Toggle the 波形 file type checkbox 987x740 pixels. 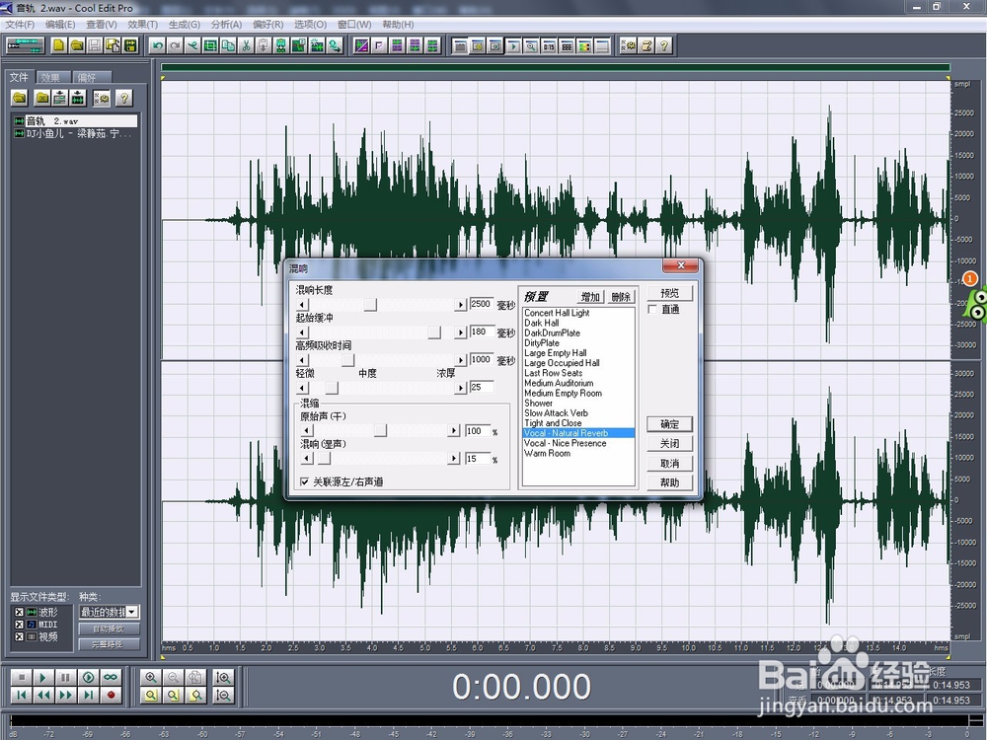tap(19, 612)
